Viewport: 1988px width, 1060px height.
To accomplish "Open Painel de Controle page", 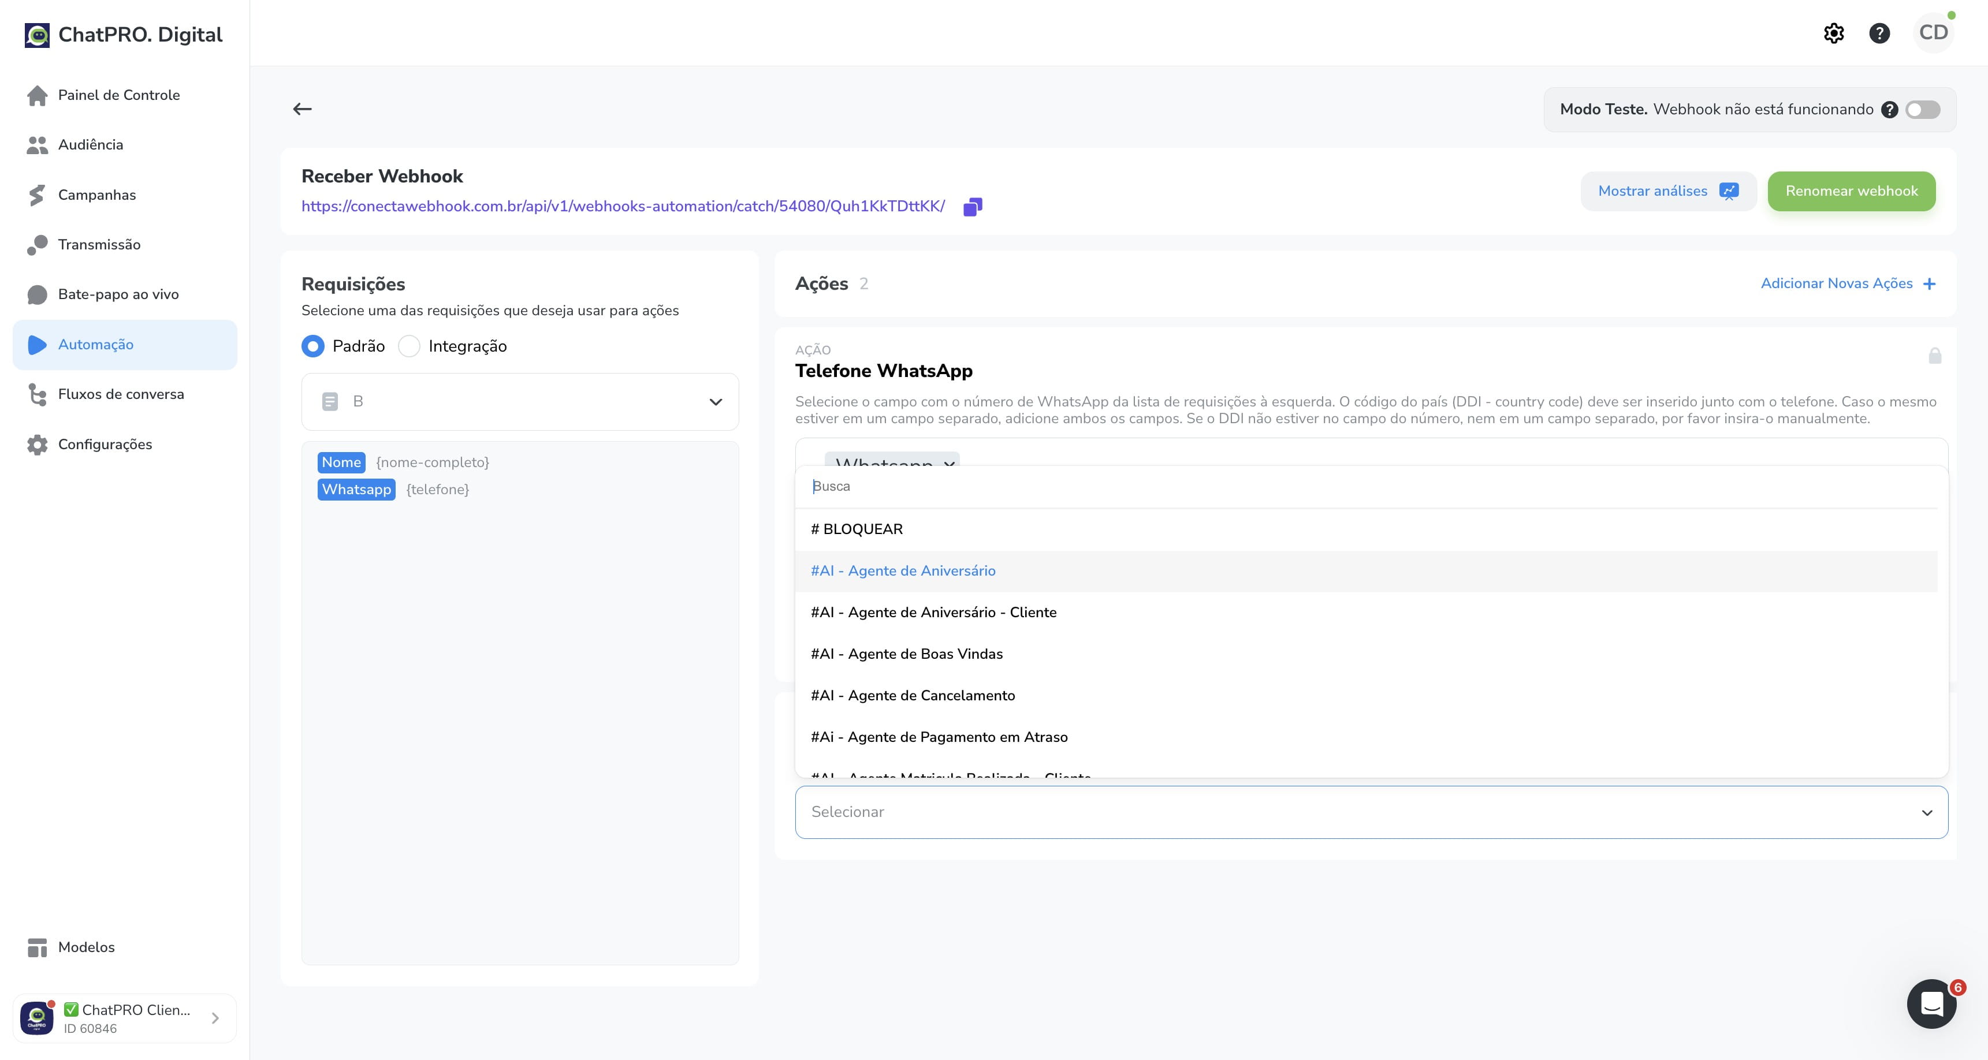I will pos(125,95).
